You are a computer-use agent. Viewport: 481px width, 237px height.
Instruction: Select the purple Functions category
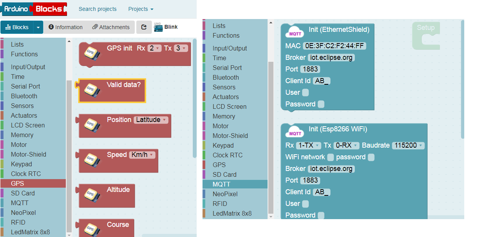(x=24, y=54)
